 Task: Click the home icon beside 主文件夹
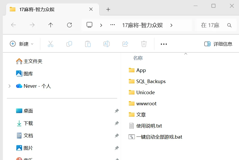[19, 61]
